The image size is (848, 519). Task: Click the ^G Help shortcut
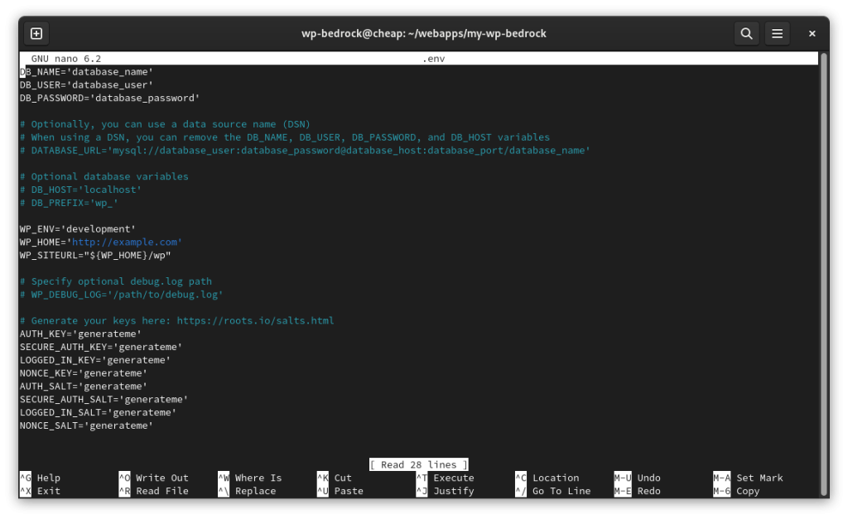pos(40,478)
